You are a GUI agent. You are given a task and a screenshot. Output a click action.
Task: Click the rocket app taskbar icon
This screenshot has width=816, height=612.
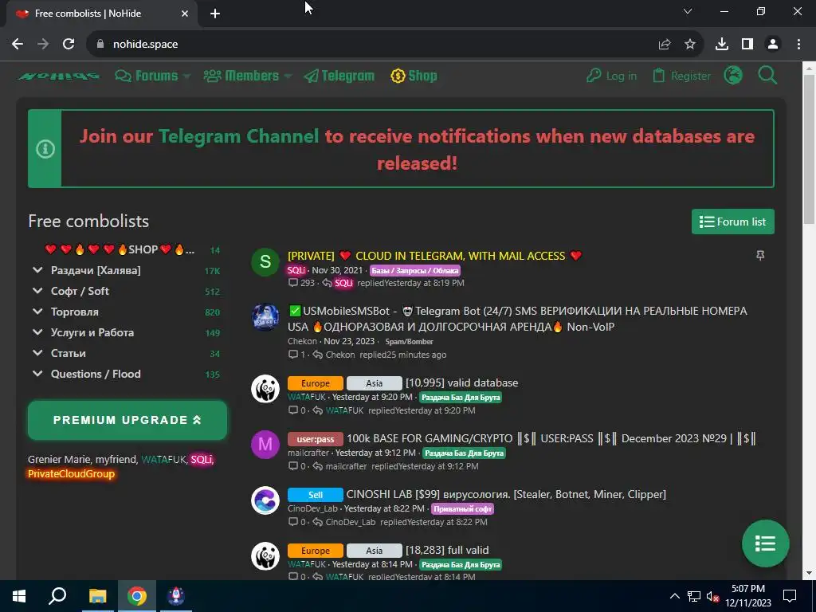pos(176,596)
